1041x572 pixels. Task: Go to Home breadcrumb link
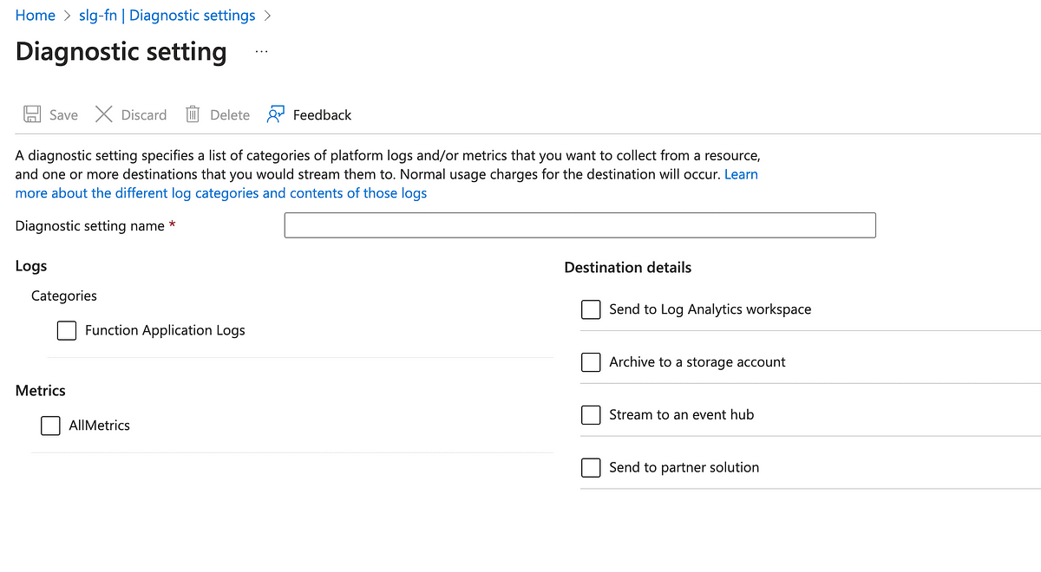pos(36,16)
